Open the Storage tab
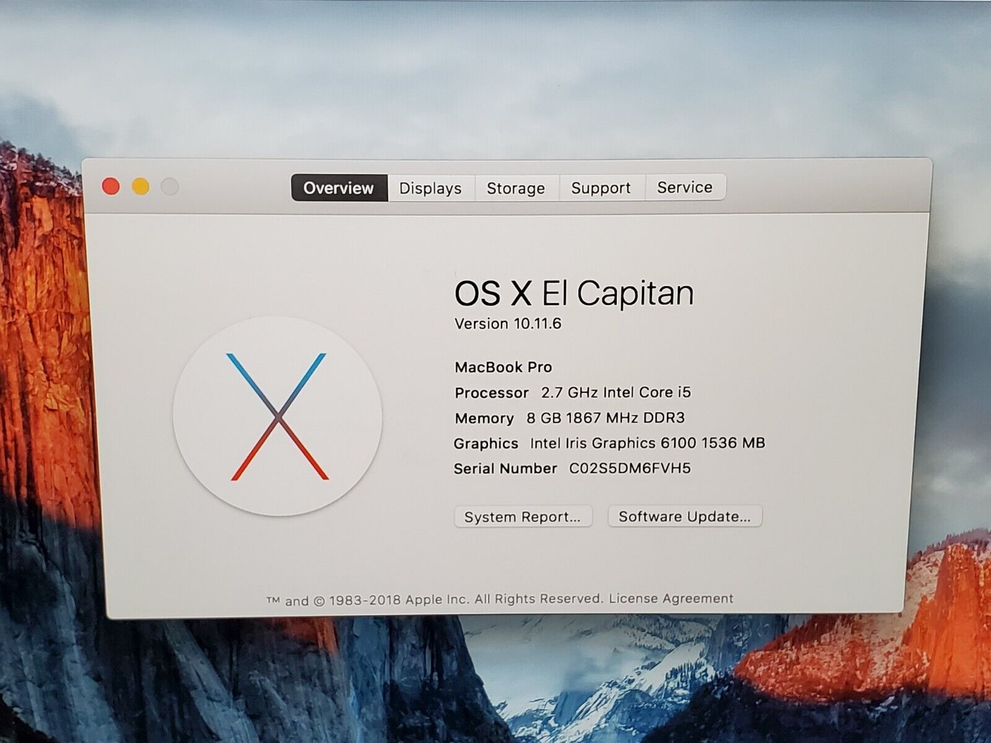This screenshot has height=743, width=991. pos(516,188)
